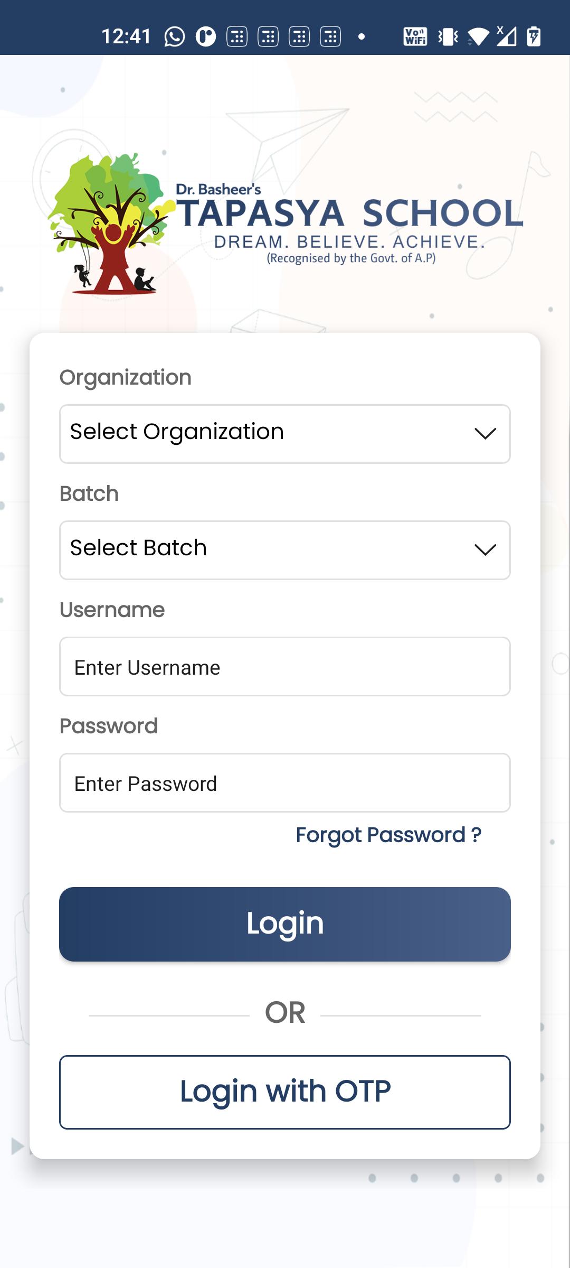The width and height of the screenshot is (570, 1268).
Task: Focus the Enter Password field
Action: (x=285, y=782)
